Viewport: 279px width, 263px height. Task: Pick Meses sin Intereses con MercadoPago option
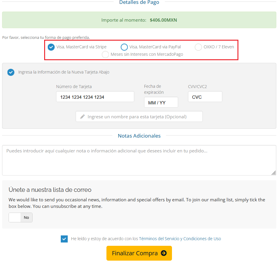click(x=105, y=55)
